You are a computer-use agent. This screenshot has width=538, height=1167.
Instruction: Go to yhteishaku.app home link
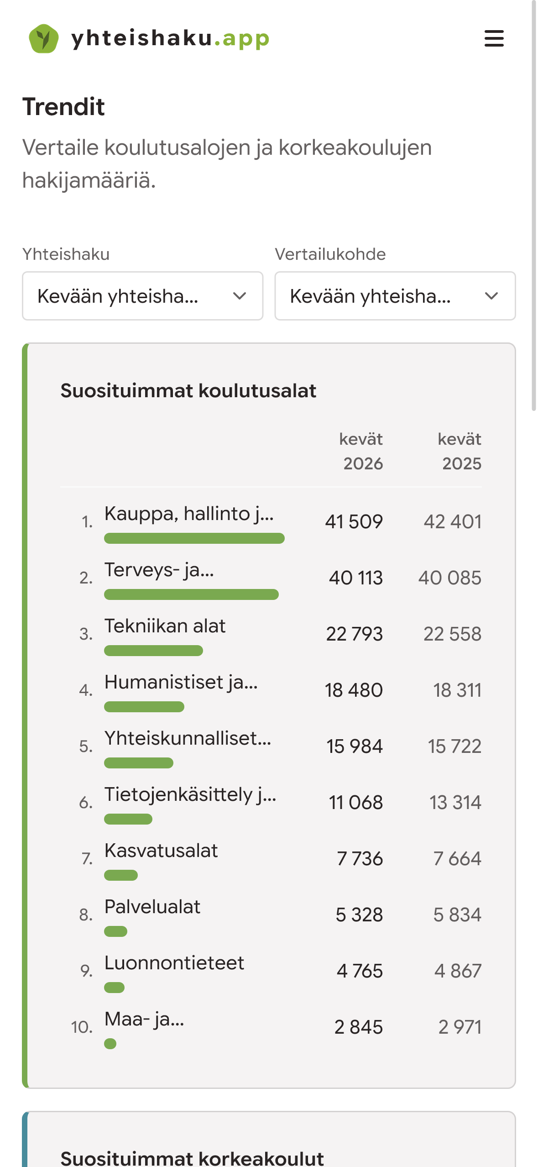[x=149, y=38]
